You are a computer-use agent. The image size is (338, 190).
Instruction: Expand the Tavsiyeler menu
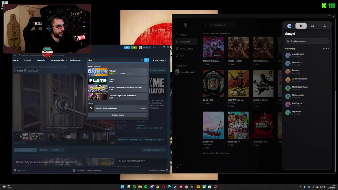pos(29,60)
